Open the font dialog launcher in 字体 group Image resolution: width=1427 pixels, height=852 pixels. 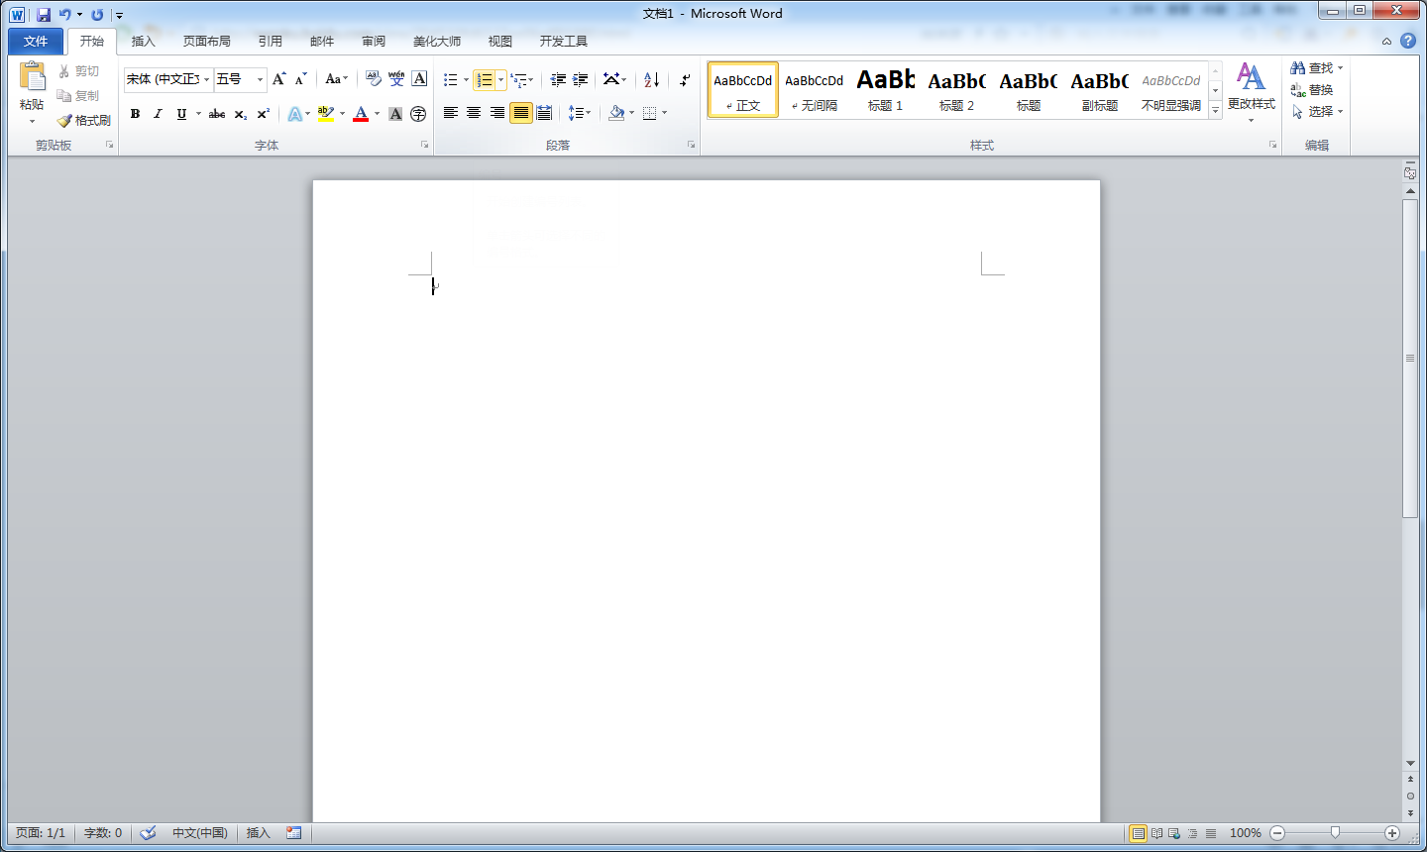[x=425, y=145]
